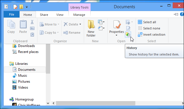184x109 pixels.
Task: Click the Chris Hoffman homegroup user
Action: click(x=26, y=104)
